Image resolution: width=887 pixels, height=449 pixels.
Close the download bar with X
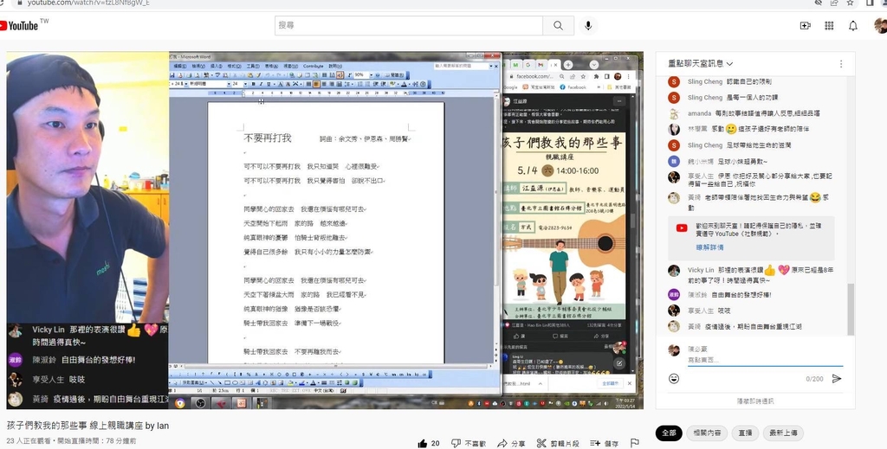tap(630, 383)
